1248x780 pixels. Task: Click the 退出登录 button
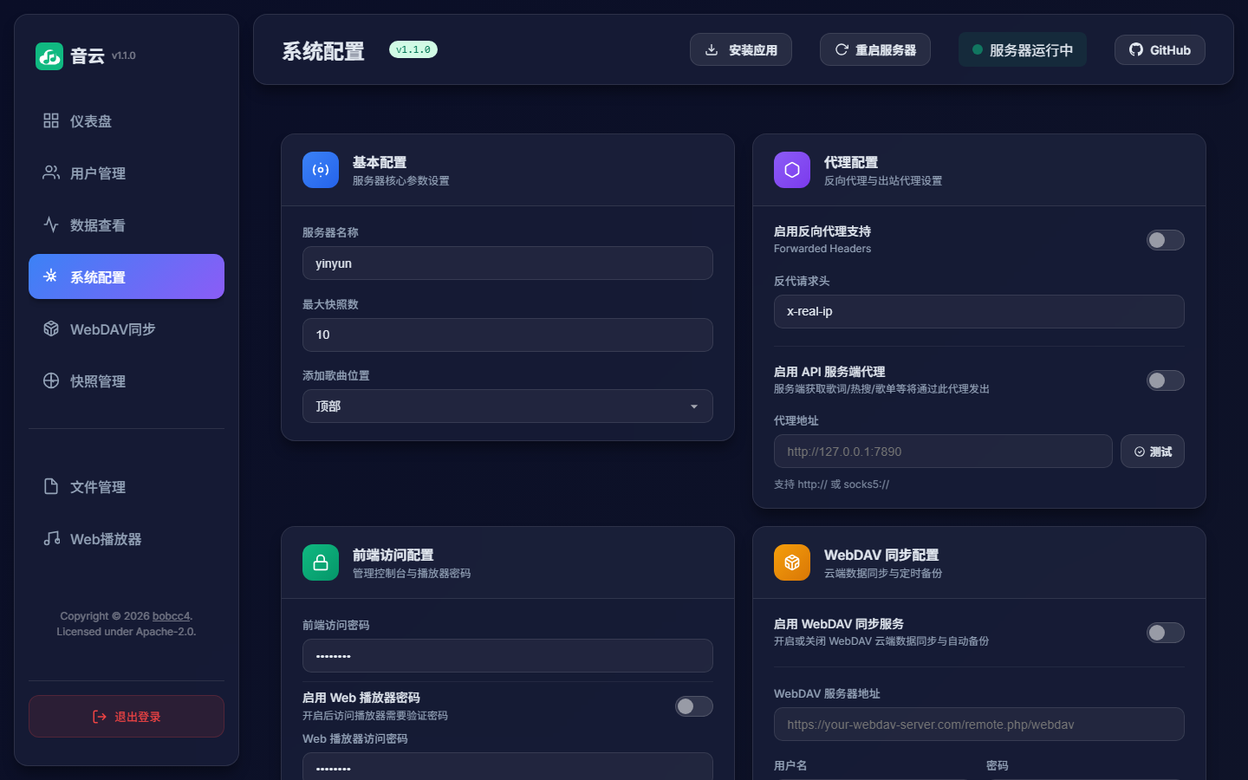point(127,717)
